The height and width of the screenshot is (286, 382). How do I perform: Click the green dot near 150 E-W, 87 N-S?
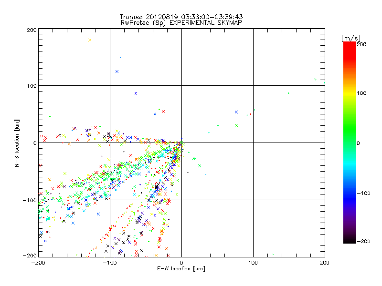tap(289, 93)
